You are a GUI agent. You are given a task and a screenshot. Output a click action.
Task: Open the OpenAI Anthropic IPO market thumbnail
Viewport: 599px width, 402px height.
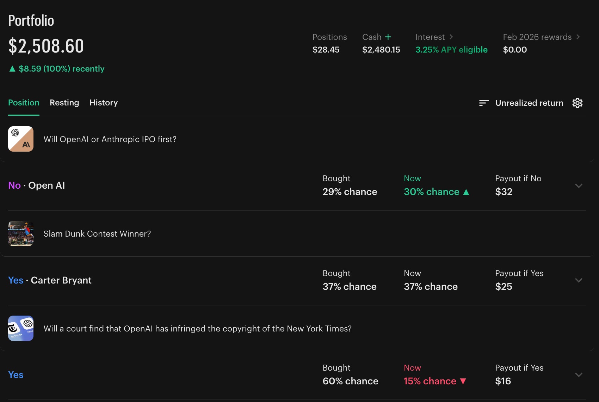(x=21, y=139)
